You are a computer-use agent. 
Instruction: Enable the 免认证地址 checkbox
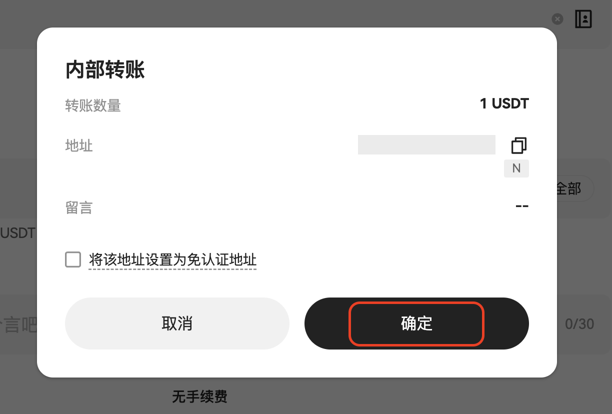[x=73, y=260]
